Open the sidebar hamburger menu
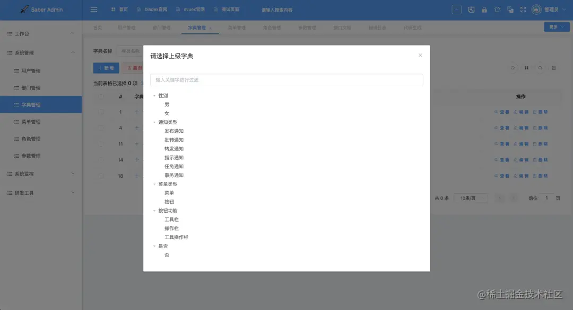This screenshot has width=573, height=310. (x=94, y=9)
